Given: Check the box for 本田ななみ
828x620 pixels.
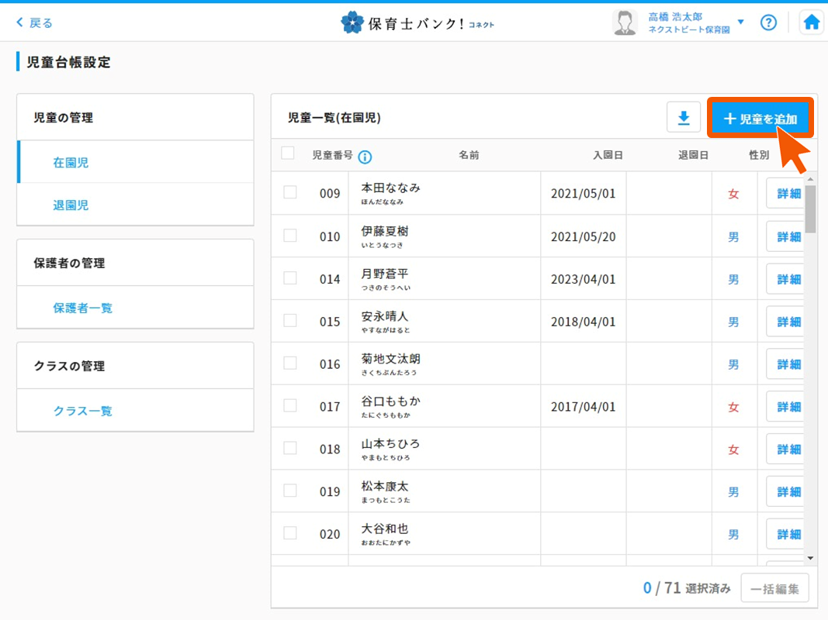Looking at the screenshot, I should [x=290, y=192].
